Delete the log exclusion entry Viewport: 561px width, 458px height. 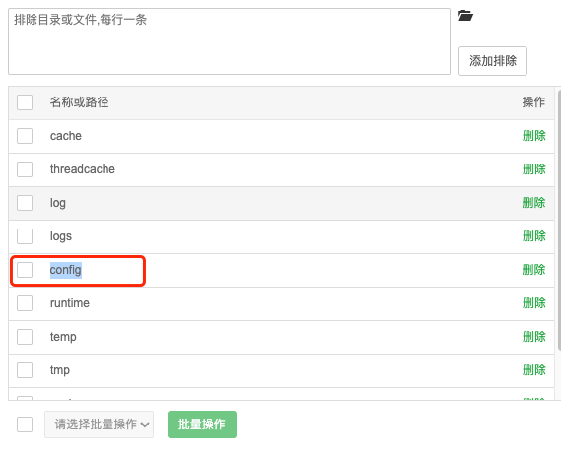click(533, 203)
